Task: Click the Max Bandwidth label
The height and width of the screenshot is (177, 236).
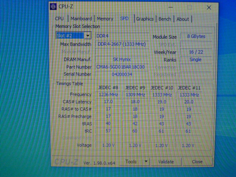Action: click(x=76, y=44)
